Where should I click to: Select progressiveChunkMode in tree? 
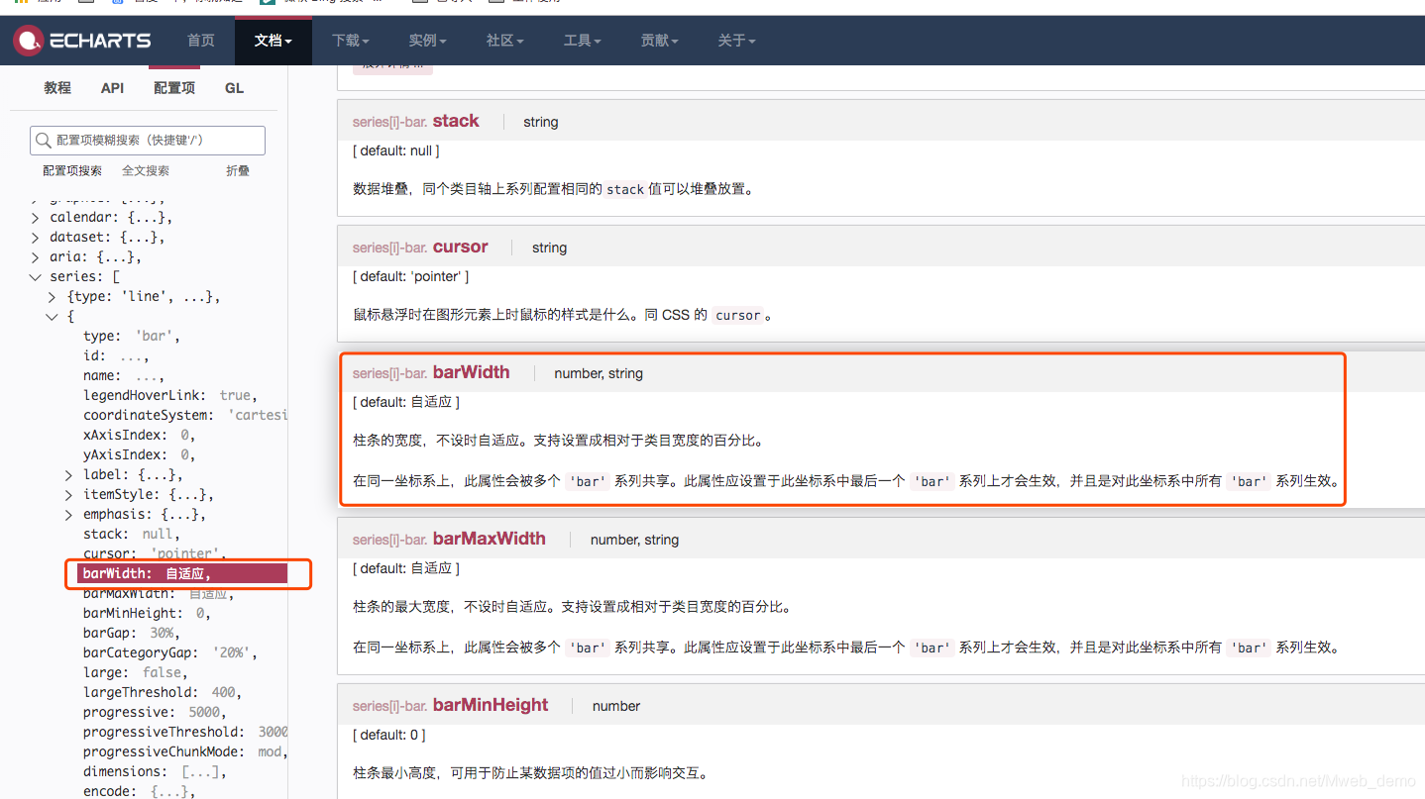(x=185, y=751)
